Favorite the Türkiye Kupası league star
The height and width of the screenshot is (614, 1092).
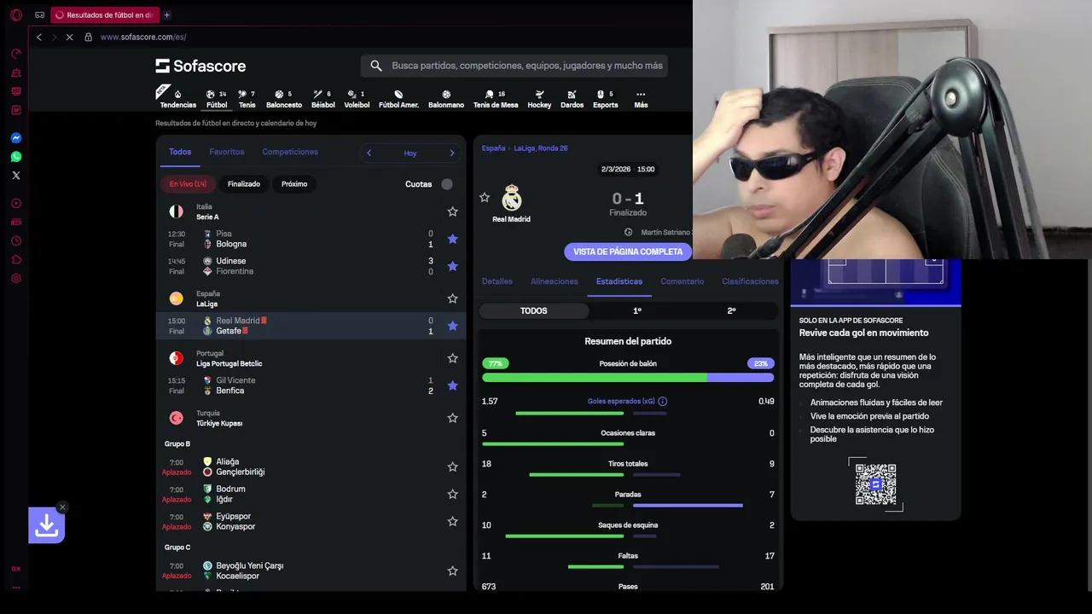click(453, 418)
